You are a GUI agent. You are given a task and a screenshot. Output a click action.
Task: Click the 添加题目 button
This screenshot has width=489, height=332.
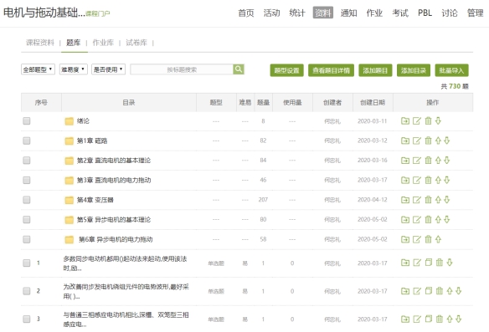(375, 70)
